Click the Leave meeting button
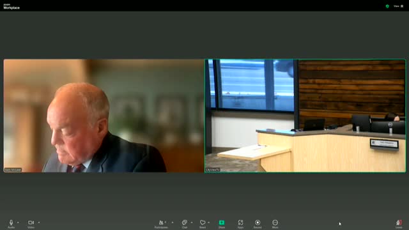 399,224
